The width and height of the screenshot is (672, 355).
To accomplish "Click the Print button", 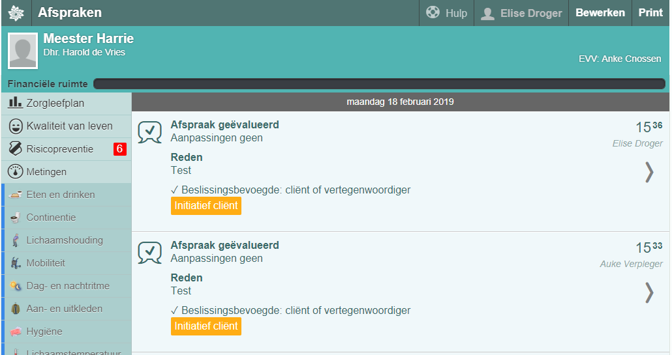I will (x=650, y=13).
